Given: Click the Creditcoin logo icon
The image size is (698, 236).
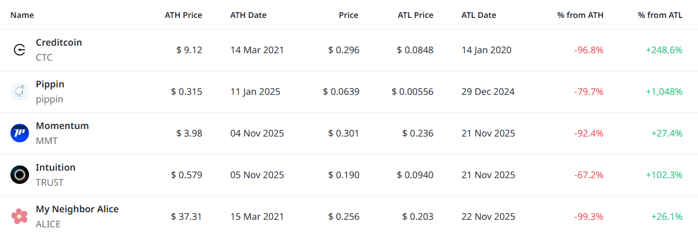Looking at the screenshot, I should pos(20,50).
